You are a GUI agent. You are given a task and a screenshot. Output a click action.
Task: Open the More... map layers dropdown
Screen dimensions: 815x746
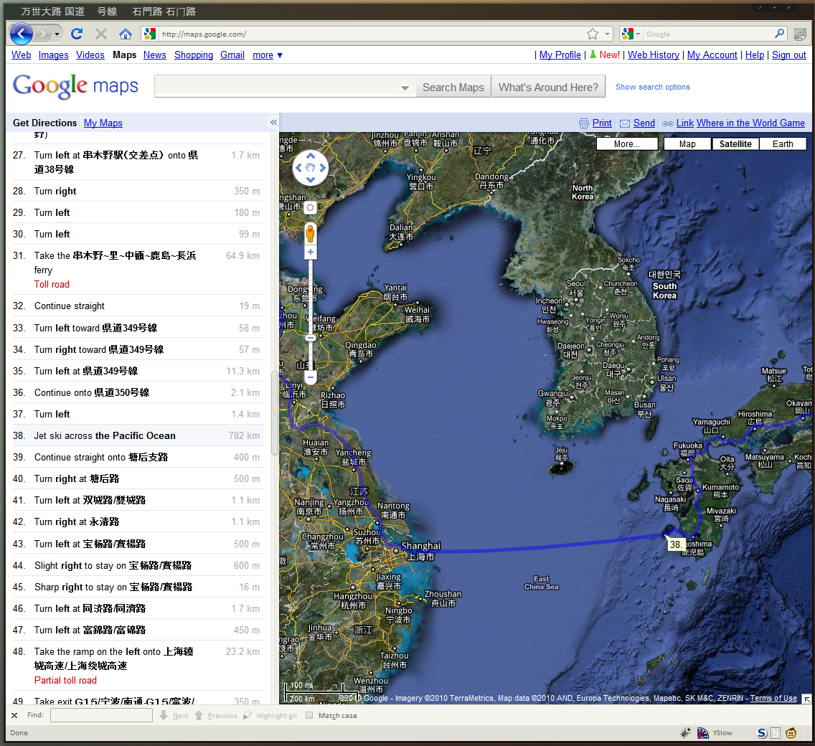(627, 143)
